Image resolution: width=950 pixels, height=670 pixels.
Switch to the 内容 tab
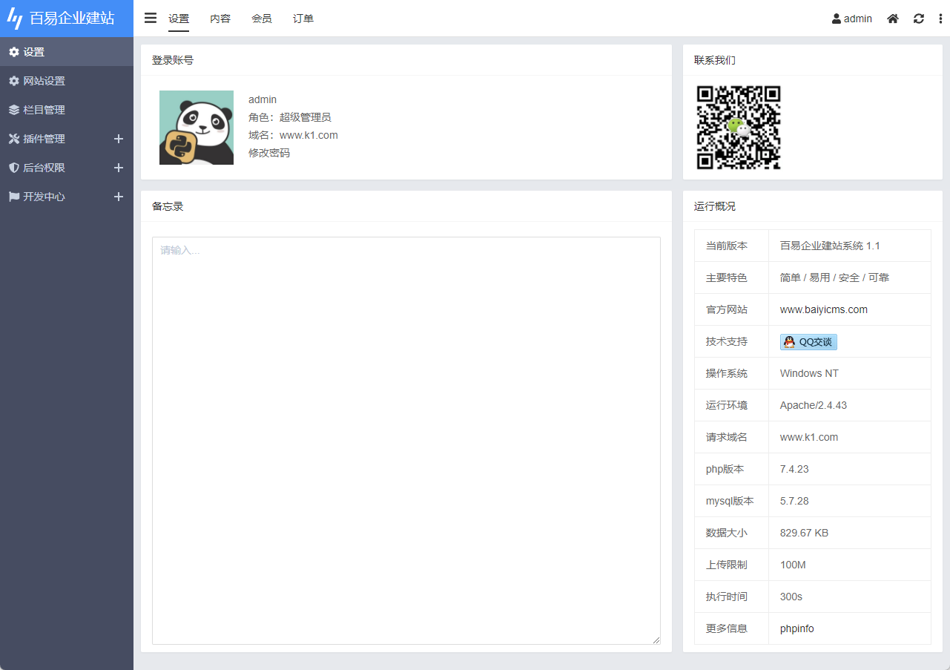[220, 19]
